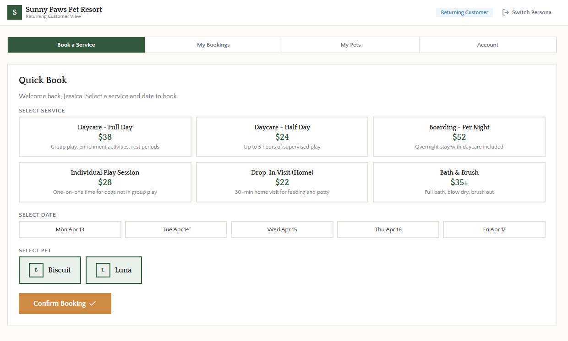The height and width of the screenshot is (341, 568).
Task: Go to the My Pets tab
Action: coord(350,45)
